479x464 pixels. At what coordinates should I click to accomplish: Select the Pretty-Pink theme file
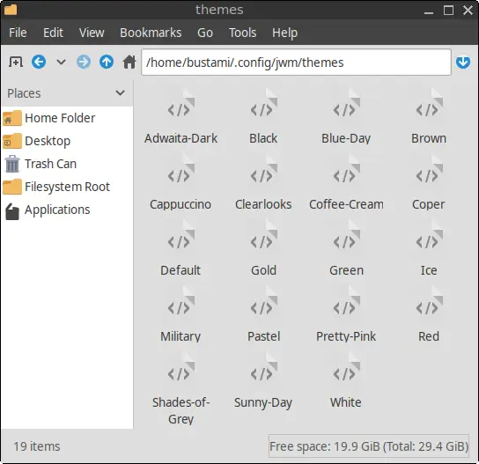point(346,315)
